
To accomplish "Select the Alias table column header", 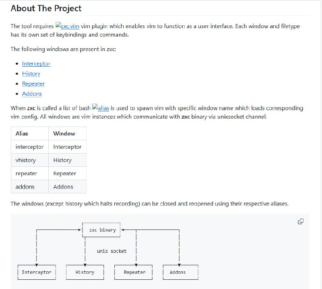I will (x=22, y=133).
